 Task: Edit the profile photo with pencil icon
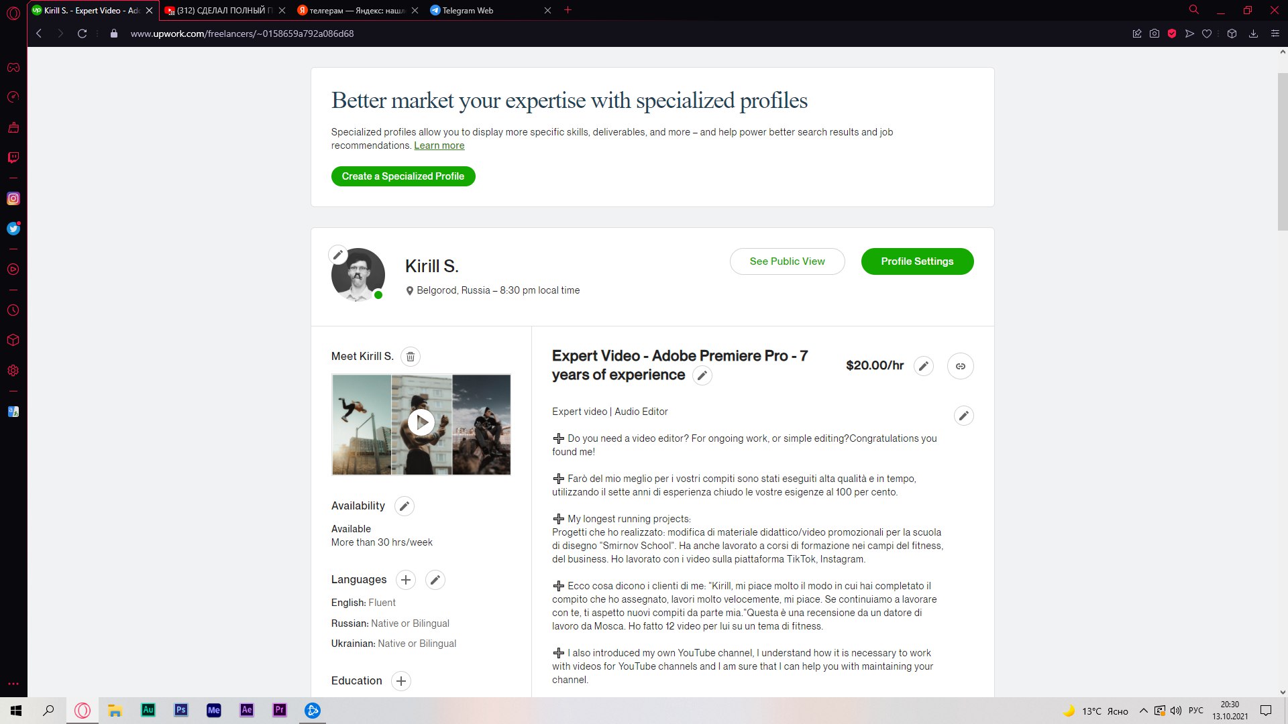coord(338,255)
